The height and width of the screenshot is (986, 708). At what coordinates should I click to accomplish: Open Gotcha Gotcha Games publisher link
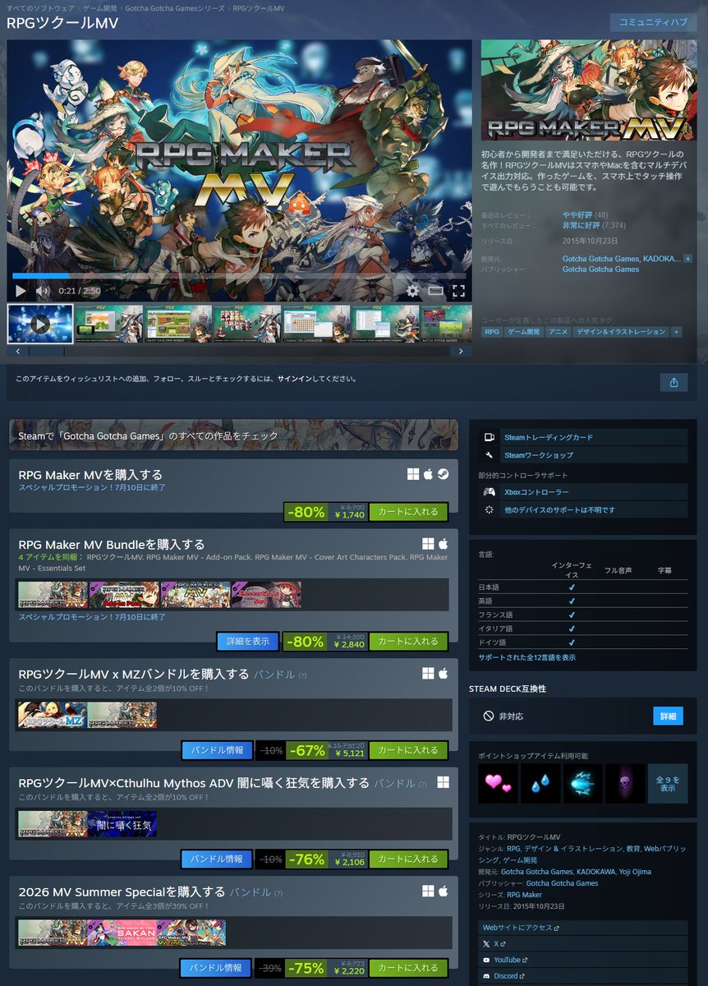tap(600, 270)
